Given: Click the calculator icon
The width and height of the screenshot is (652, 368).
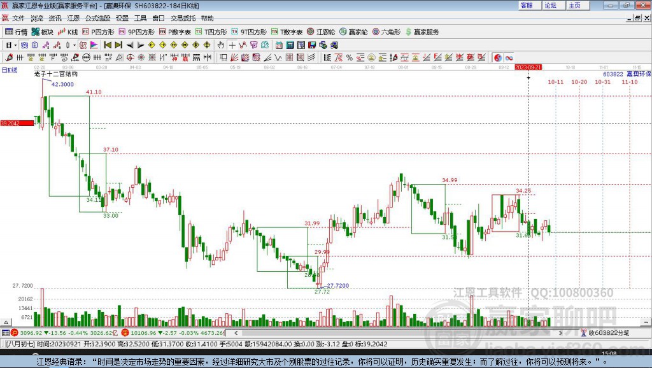Looking at the screenshot, I should [290, 45].
